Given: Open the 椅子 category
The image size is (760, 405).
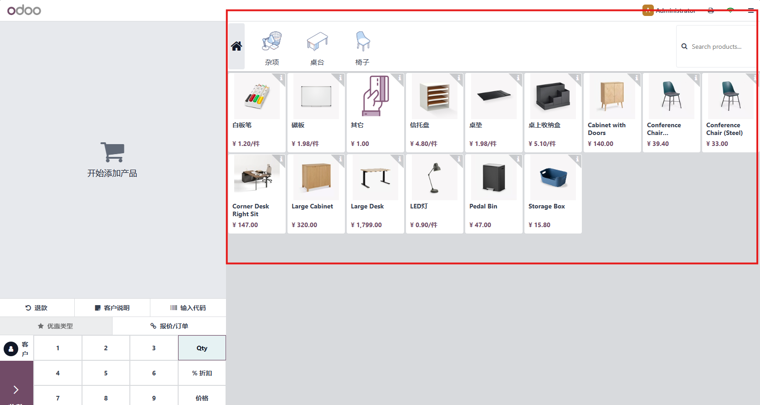Looking at the screenshot, I should (x=362, y=48).
